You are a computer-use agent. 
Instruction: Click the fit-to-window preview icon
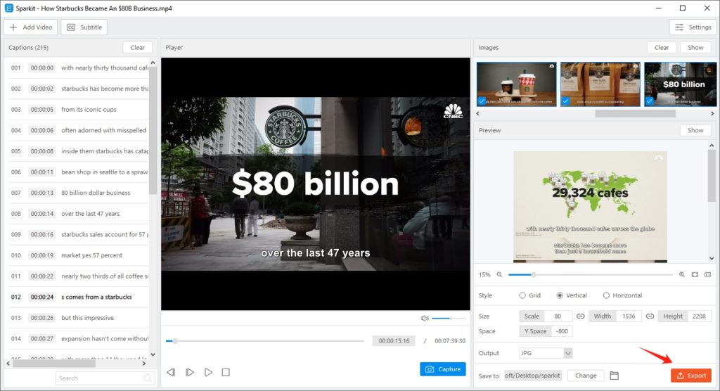click(x=695, y=274)
